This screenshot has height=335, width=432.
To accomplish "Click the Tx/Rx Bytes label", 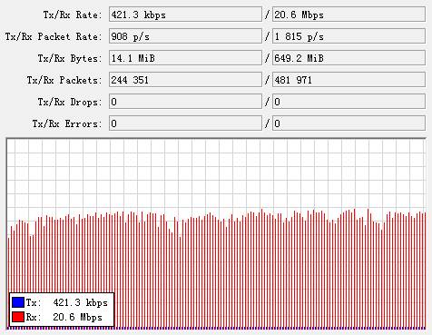I will click(70, 58).
